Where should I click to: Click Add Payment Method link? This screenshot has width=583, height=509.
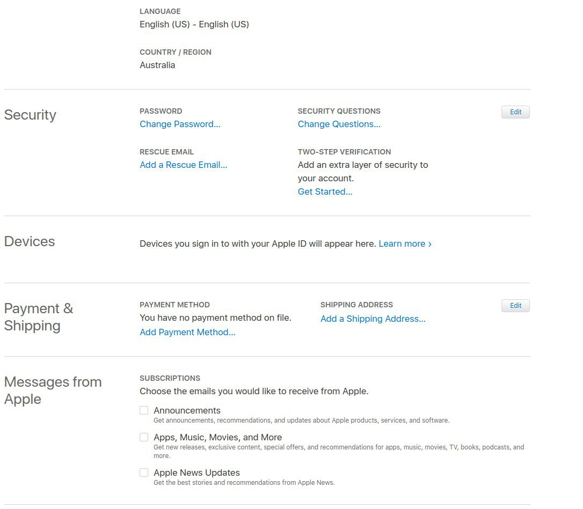coord(187,332)
